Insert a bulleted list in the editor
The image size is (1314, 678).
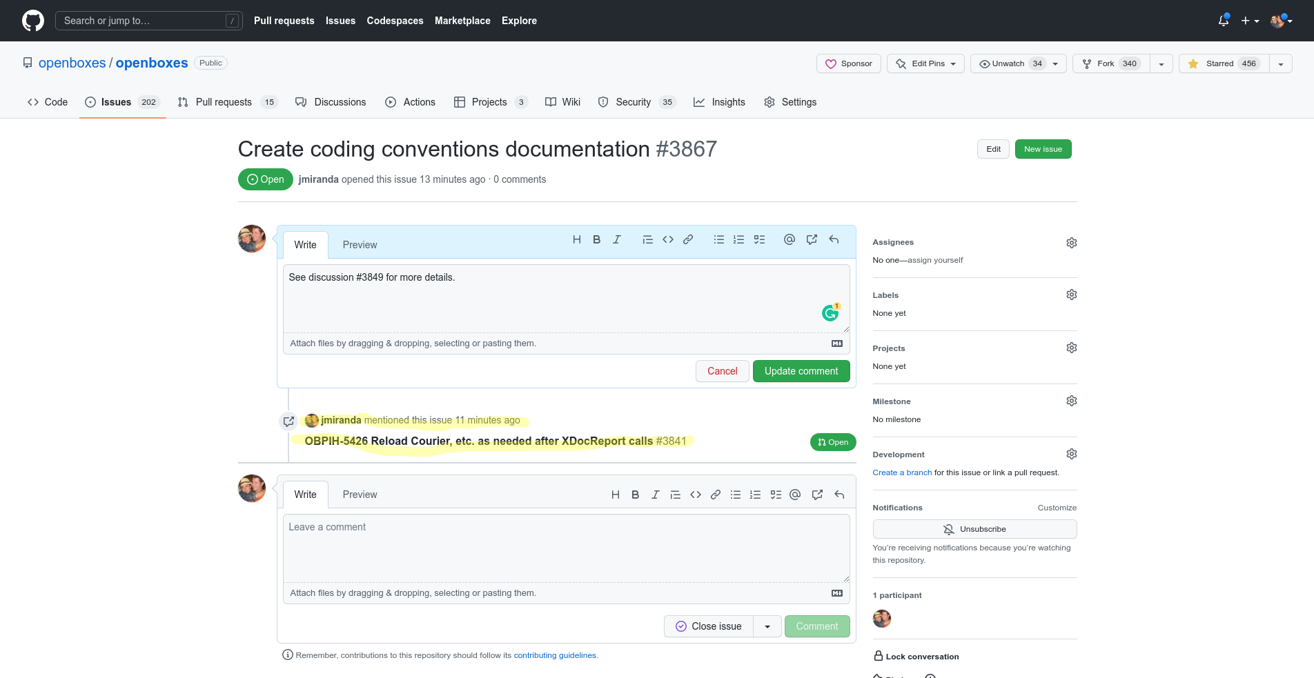pyautogui.click(x=736, y=495)
